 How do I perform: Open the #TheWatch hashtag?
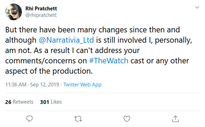pos(109,61)
